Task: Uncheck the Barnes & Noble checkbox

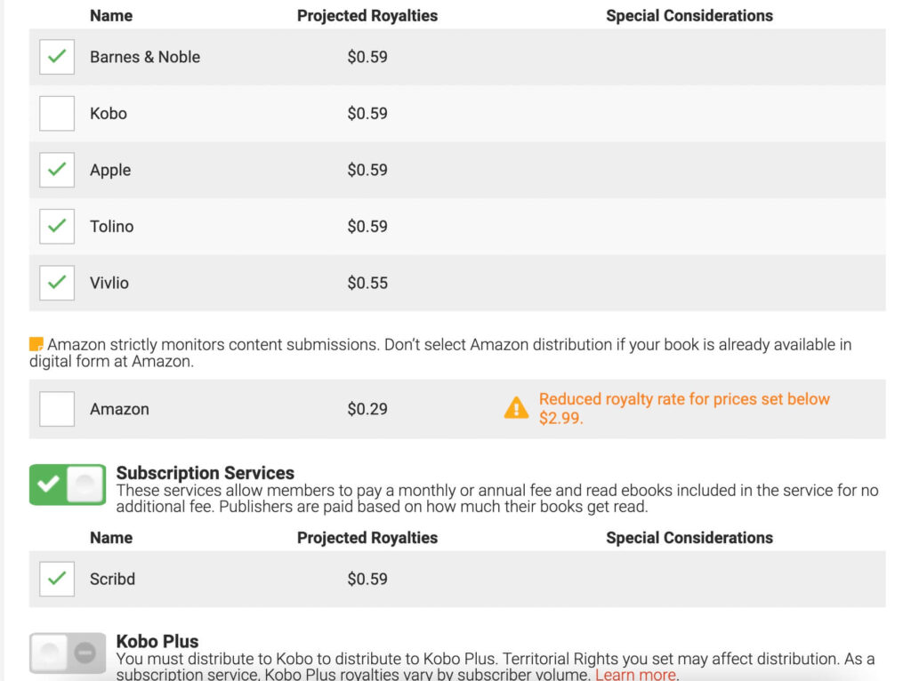Action: point(57,57)
